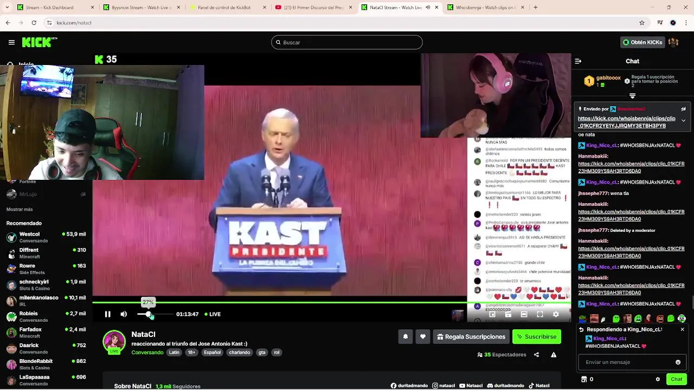This screenshot has width=694, height=390.
Task: Open NataCl profile avatar
Action: 114,342
